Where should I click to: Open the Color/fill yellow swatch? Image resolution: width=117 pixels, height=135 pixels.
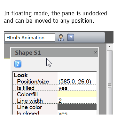[x=77, y=94]
